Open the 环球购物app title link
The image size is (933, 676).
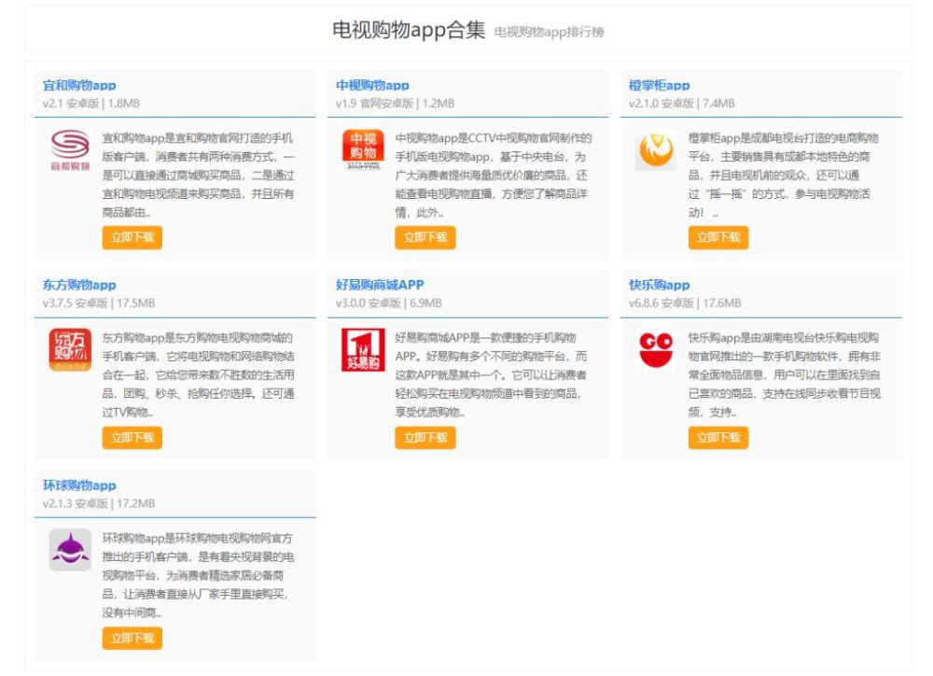79,486
